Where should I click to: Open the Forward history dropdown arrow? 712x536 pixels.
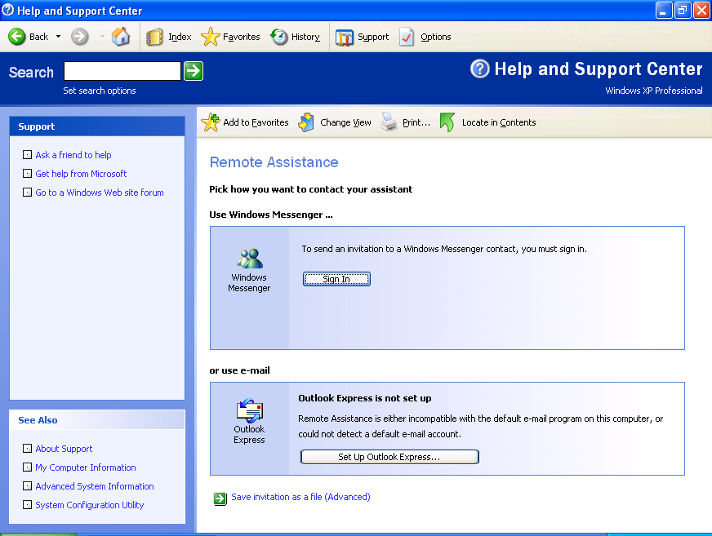click(x=102, y=37)
